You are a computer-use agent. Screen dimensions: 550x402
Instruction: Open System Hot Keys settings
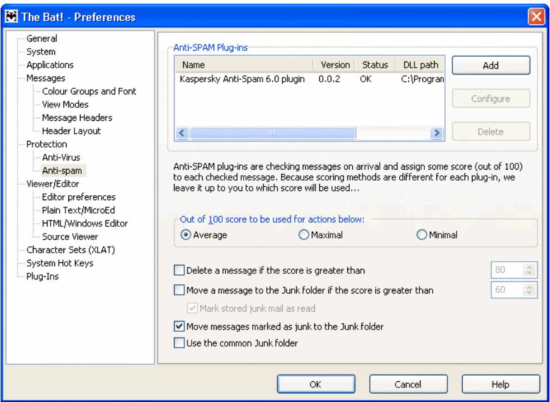click(x=60, y=263)
